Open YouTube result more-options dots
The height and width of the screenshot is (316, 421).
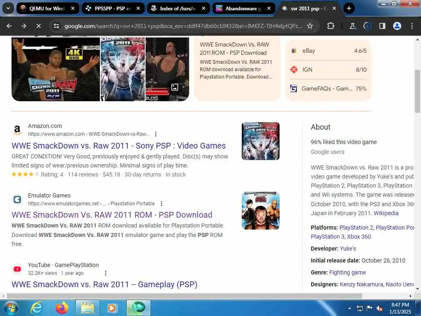[x=106, y=273]
